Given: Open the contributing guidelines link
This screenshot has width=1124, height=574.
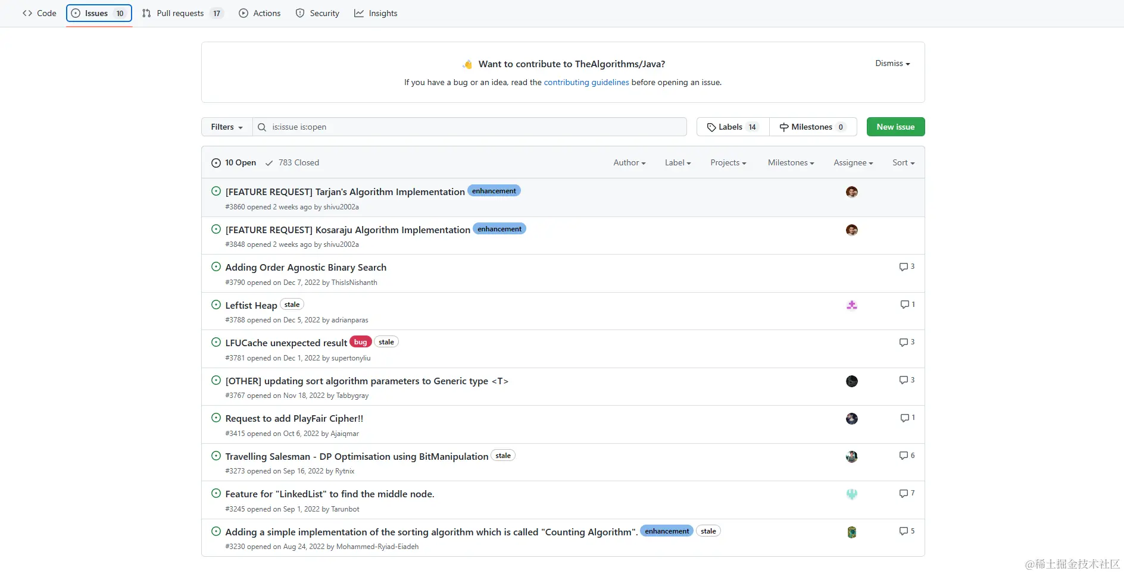Looking at the screenshot, I should [x=586, y=83].
